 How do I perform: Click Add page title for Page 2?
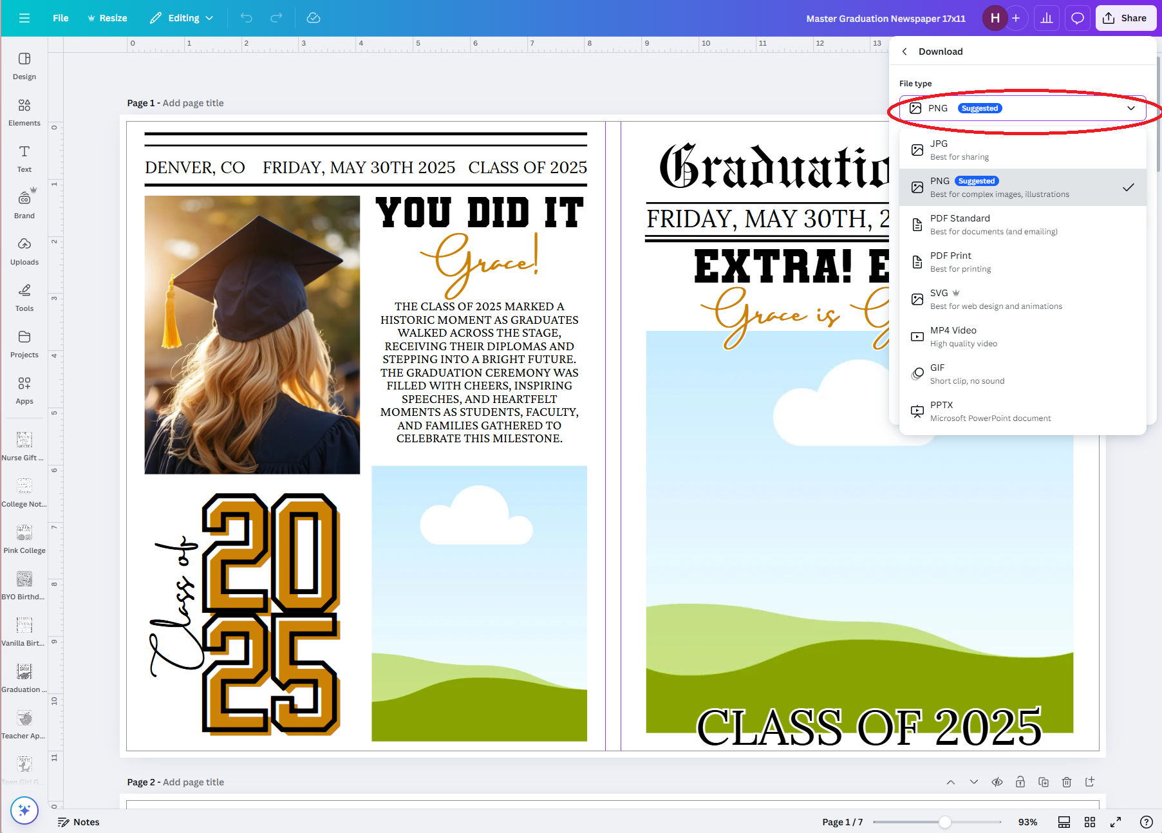point(193,782)
